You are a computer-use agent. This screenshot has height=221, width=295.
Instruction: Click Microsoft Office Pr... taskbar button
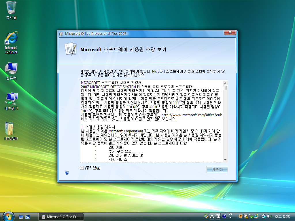tap(61, 217)
